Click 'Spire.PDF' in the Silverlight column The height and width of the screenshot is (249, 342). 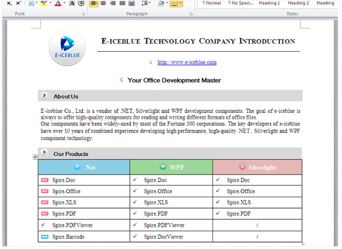239,214
